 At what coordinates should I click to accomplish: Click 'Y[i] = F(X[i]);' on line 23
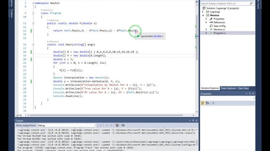pos(71,70)
